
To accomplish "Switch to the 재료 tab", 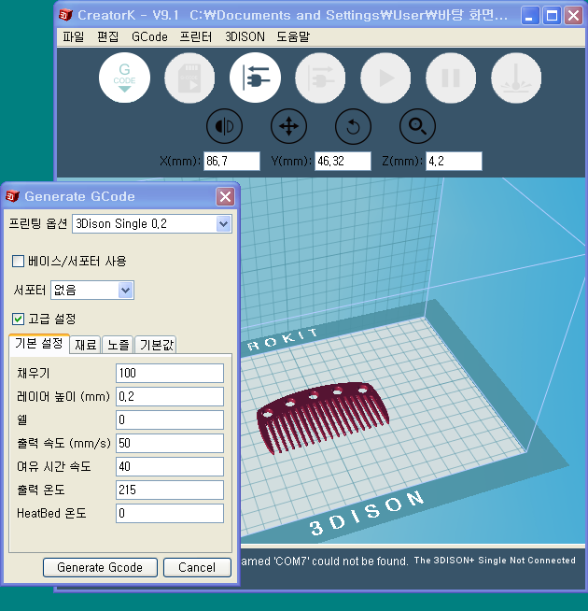I will pyautogui.click(x=85, y=345).
